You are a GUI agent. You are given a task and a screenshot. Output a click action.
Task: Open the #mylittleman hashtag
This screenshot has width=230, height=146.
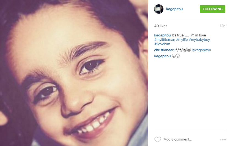(x=165, y=39)
